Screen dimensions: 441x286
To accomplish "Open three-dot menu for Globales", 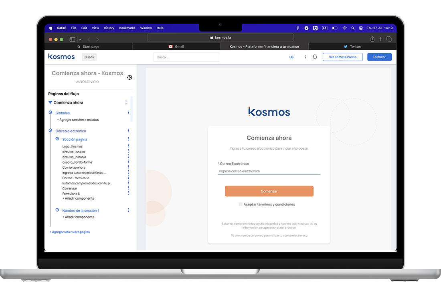I will point(129,112).
